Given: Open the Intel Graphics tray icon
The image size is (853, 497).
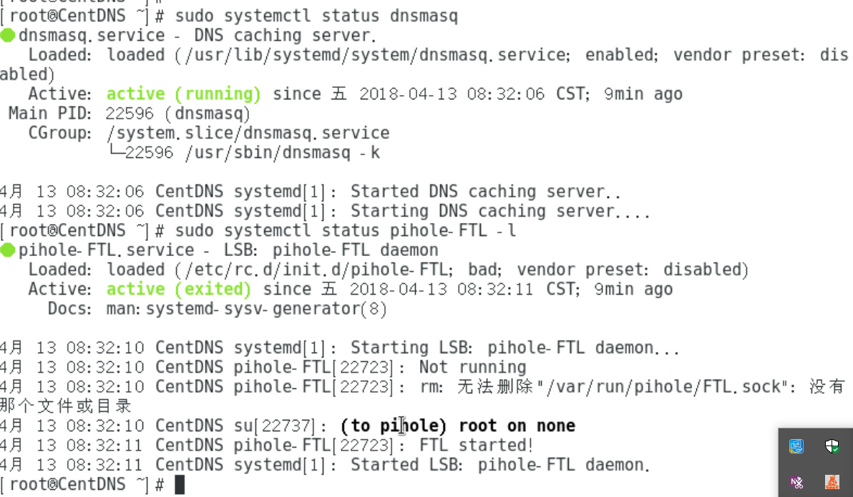Looking at the screenshot, I should tap(796, 446).
